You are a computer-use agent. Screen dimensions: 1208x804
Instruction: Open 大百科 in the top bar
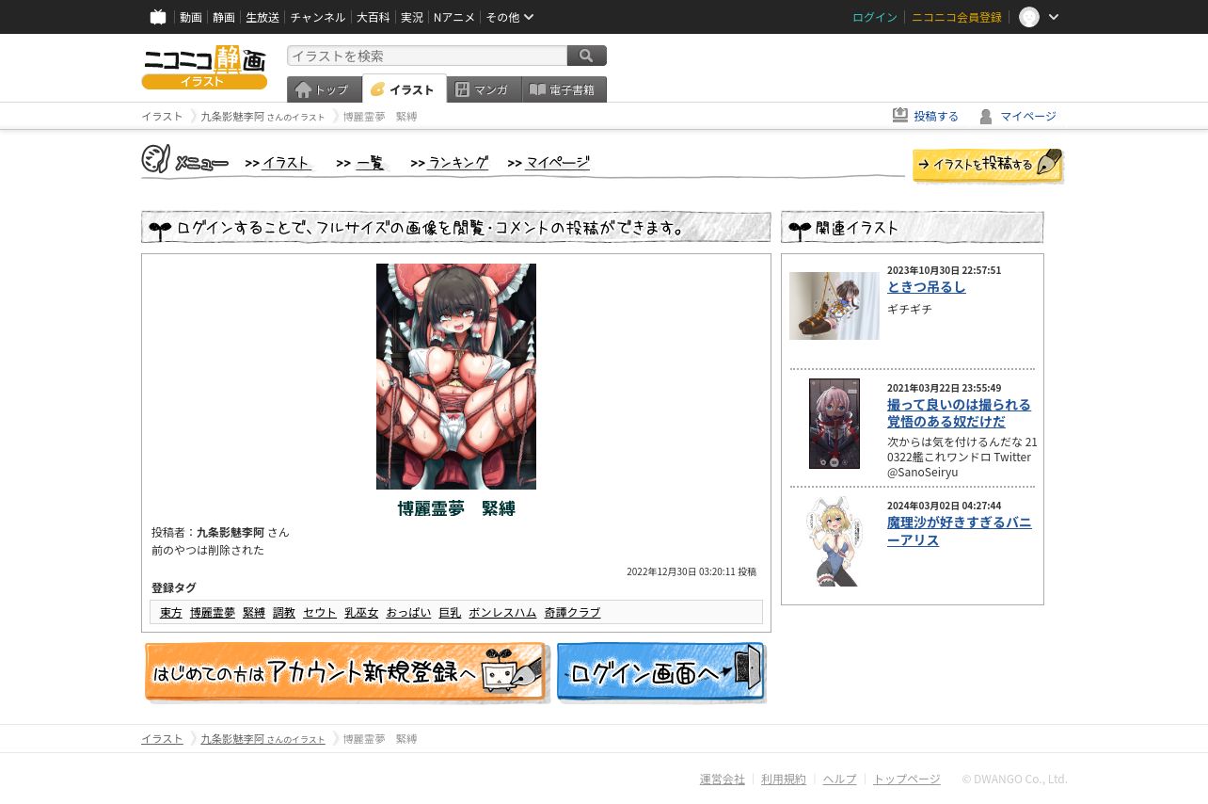point(373,17)
